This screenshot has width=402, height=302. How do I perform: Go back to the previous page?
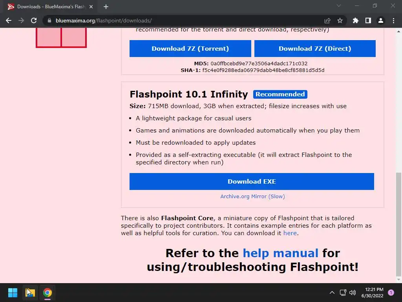pyautogui.click(x=9, y=20)
